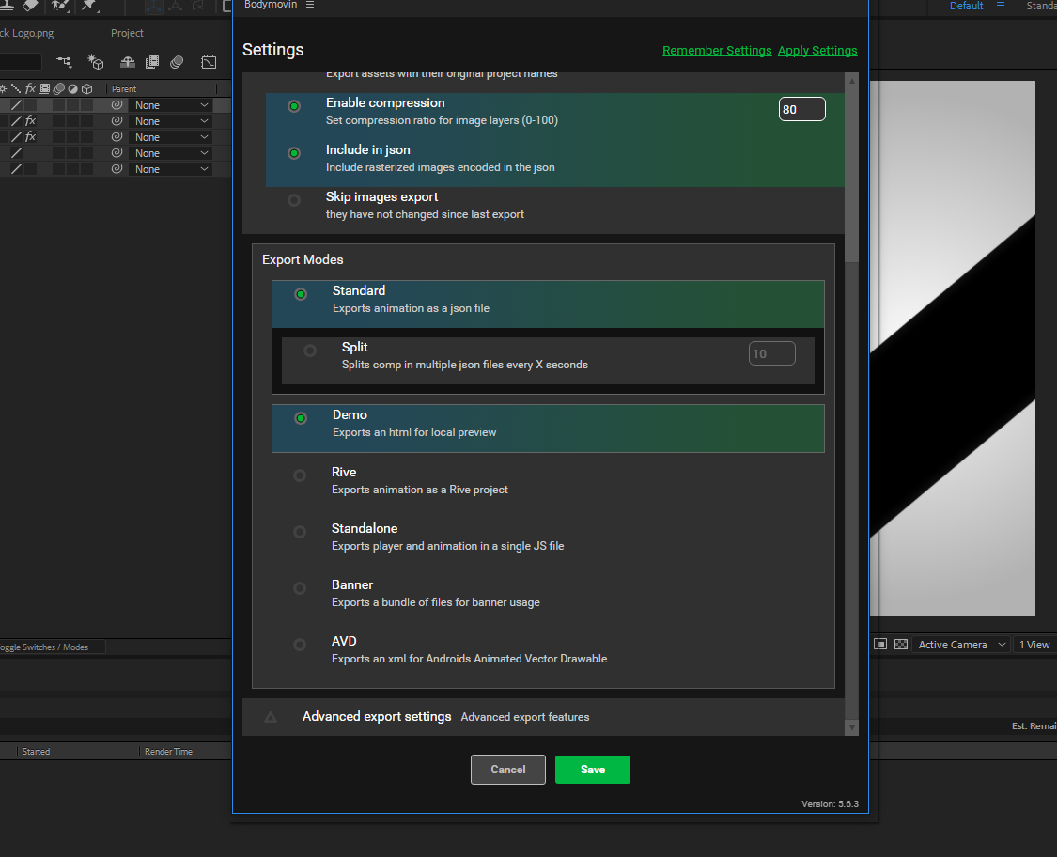Hide shy layers with the timeline switch

click(x=128, y=62)
